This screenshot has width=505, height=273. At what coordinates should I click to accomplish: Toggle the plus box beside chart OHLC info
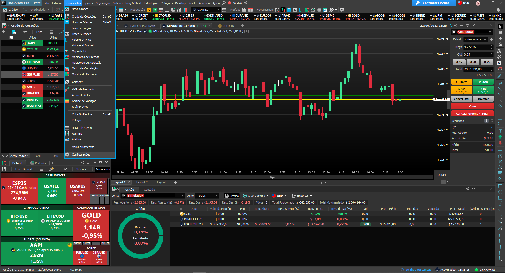click(246, 31)
